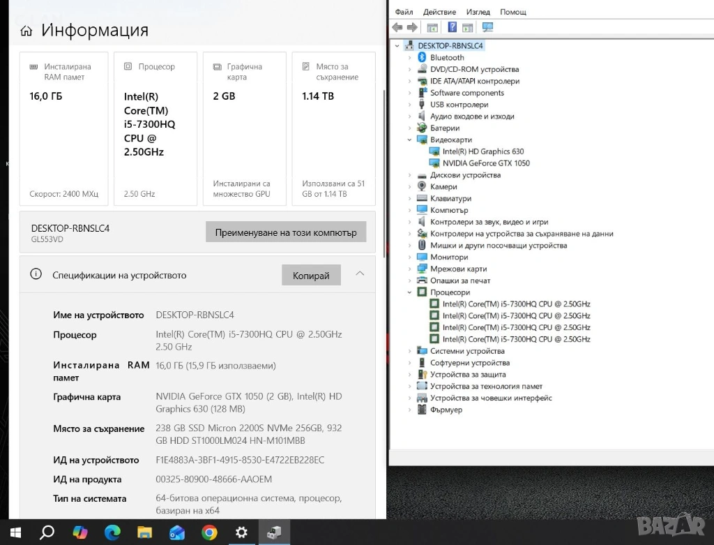Go to Settings home via house icon
Viewport: 714px width, 545px height.
(x=26, y=31)
